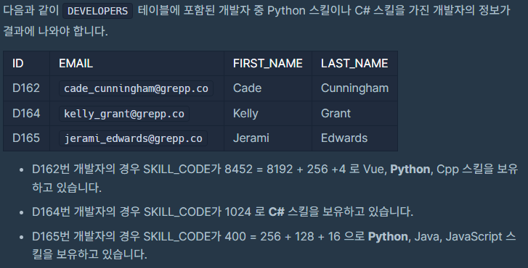Select the first name Kelly
The height and width of the screenshot is (268, 528).
click(245, 113)
